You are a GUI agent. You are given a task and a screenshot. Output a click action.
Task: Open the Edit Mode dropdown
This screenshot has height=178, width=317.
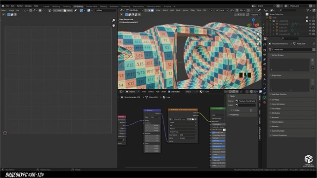(x=134, y=10)
